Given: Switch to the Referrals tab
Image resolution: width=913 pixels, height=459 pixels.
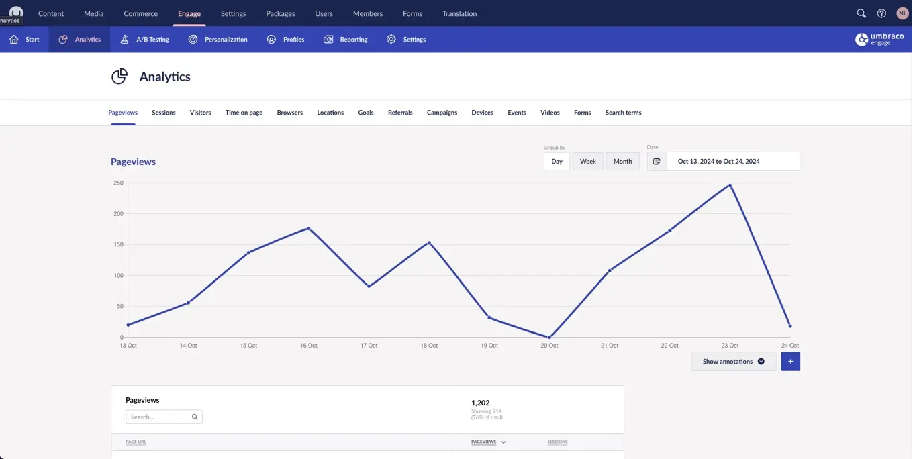Looking at the screenshot, I should [x=400, y=113].
